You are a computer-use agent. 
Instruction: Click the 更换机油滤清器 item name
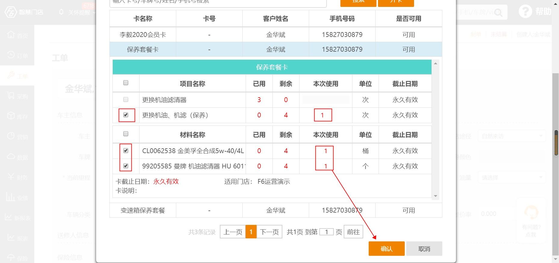(164, 100)
